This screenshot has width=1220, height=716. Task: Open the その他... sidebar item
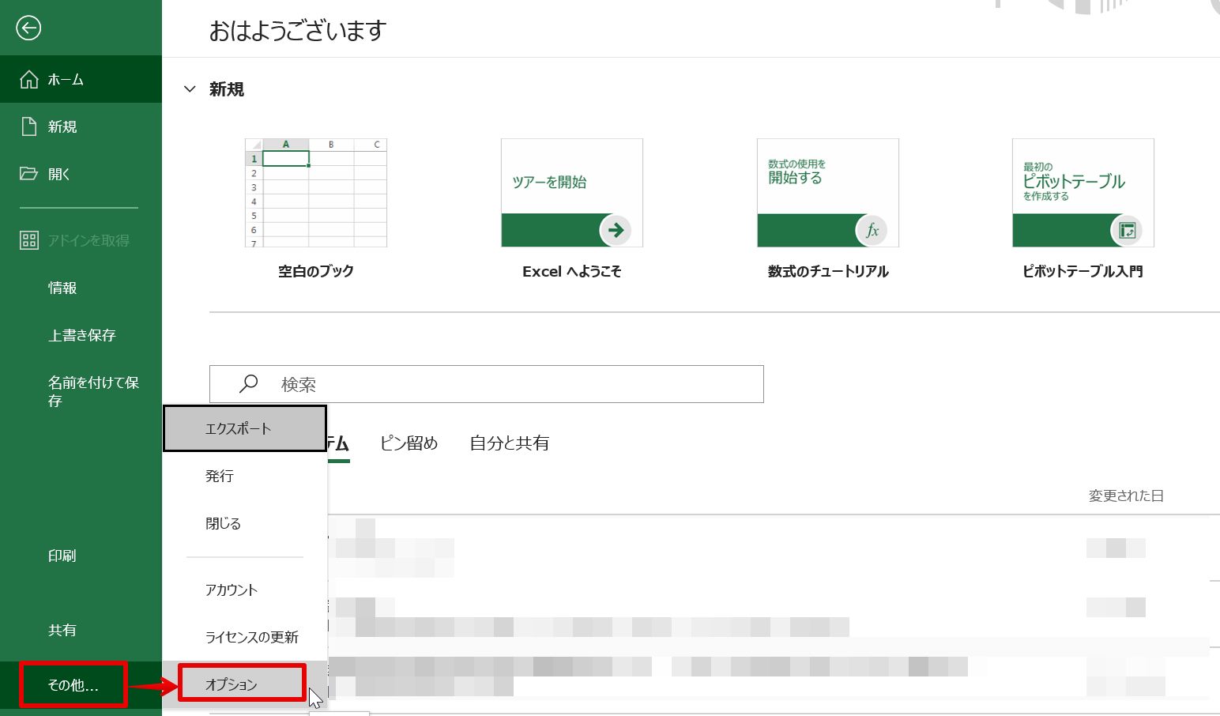tap(73, 684)
